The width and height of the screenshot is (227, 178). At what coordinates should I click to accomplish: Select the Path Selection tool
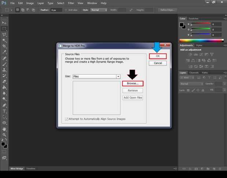4,117
